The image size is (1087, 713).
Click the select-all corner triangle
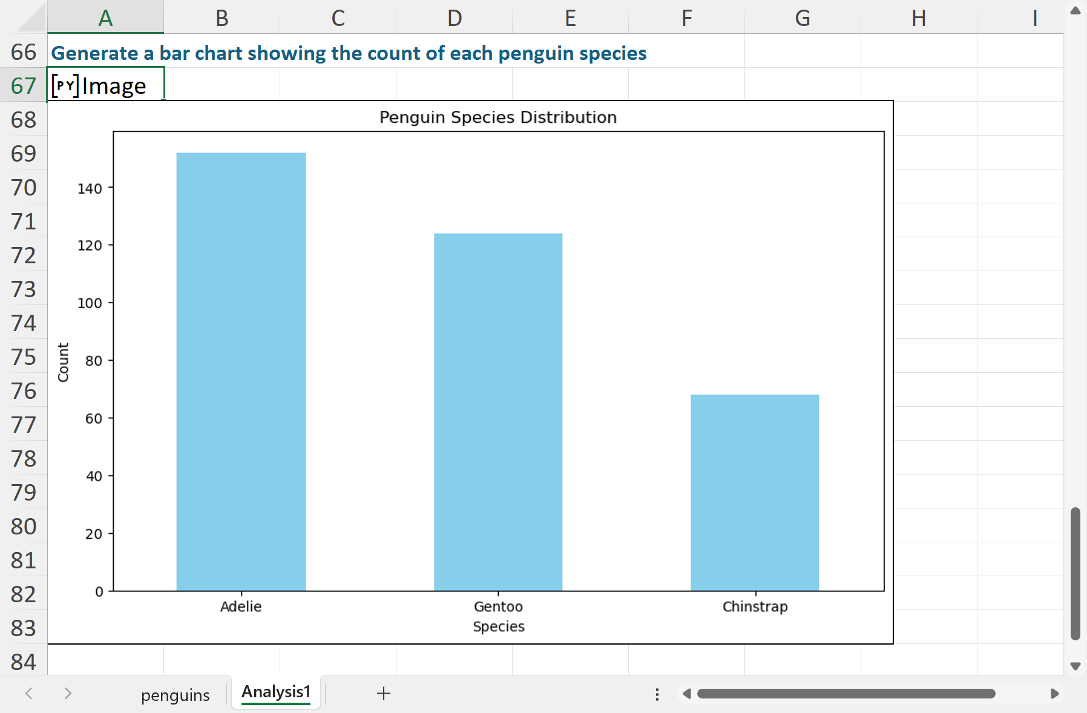31,18
